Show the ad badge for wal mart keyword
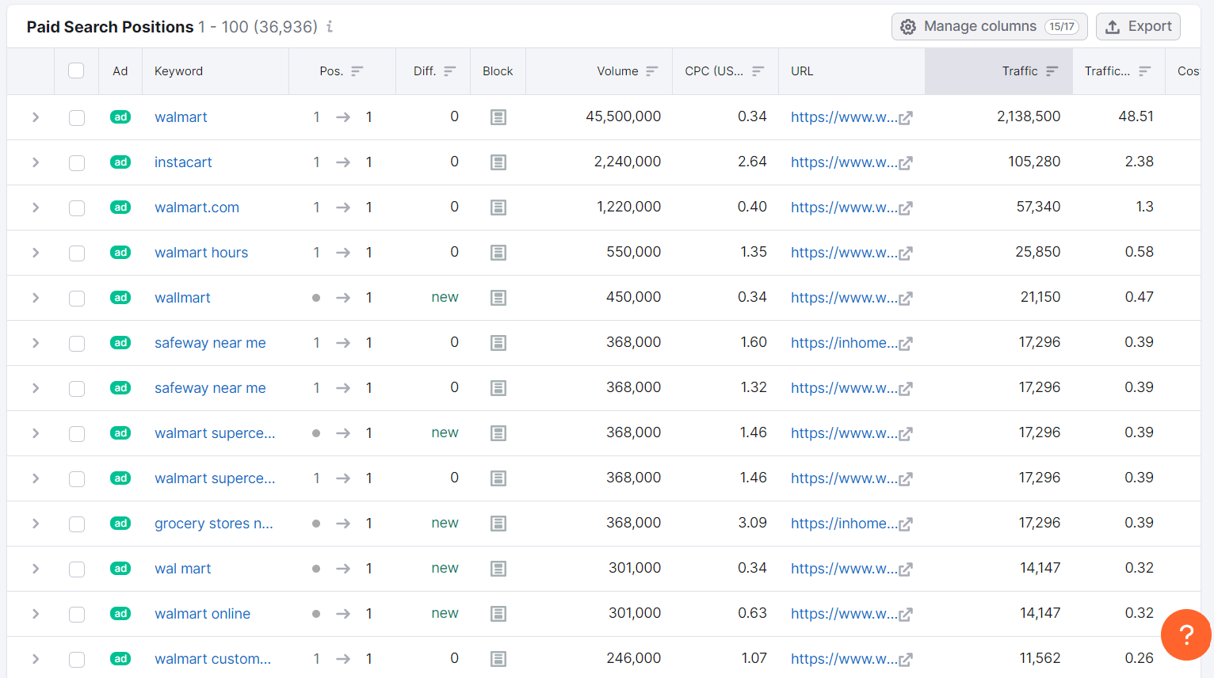The height and width of the screenshot is (678, 1214). [x=120, y=569]
